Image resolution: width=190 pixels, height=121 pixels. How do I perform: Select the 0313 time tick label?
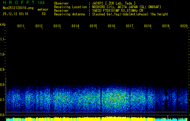tap(57, 26)
